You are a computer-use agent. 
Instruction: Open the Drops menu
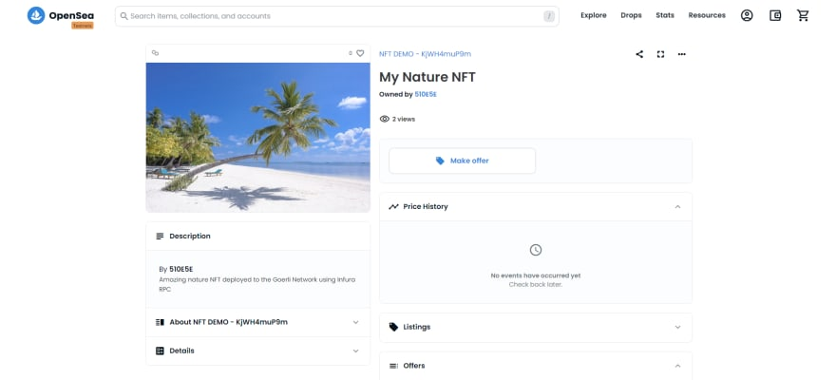(631, 15)
